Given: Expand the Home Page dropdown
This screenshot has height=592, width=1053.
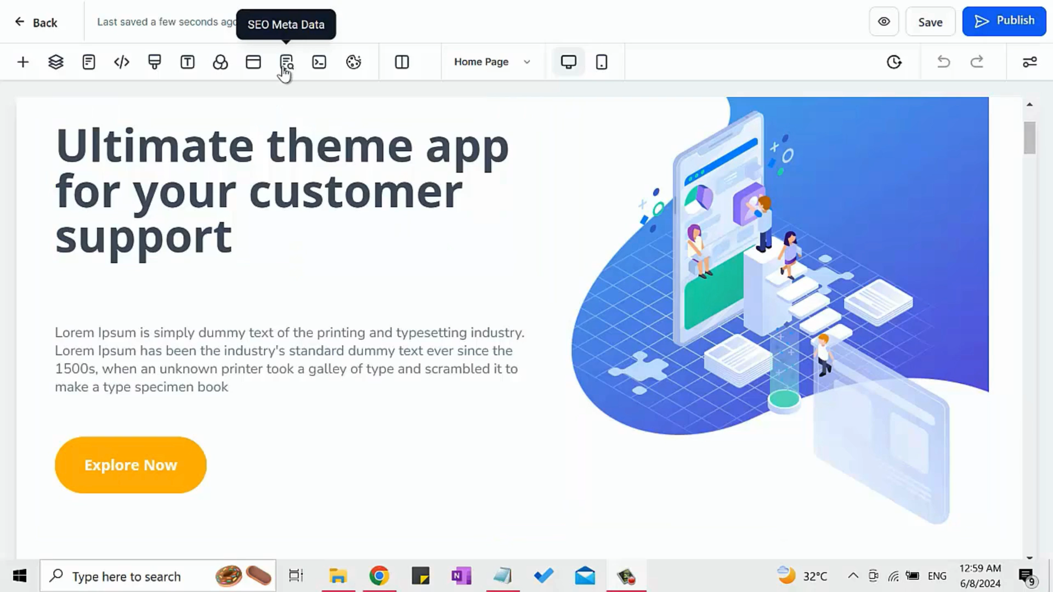Looking at the screenshot, I should (x=492, y=62).
